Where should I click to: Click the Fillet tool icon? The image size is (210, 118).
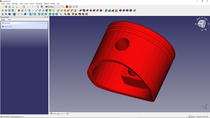[x=120, y=10]
